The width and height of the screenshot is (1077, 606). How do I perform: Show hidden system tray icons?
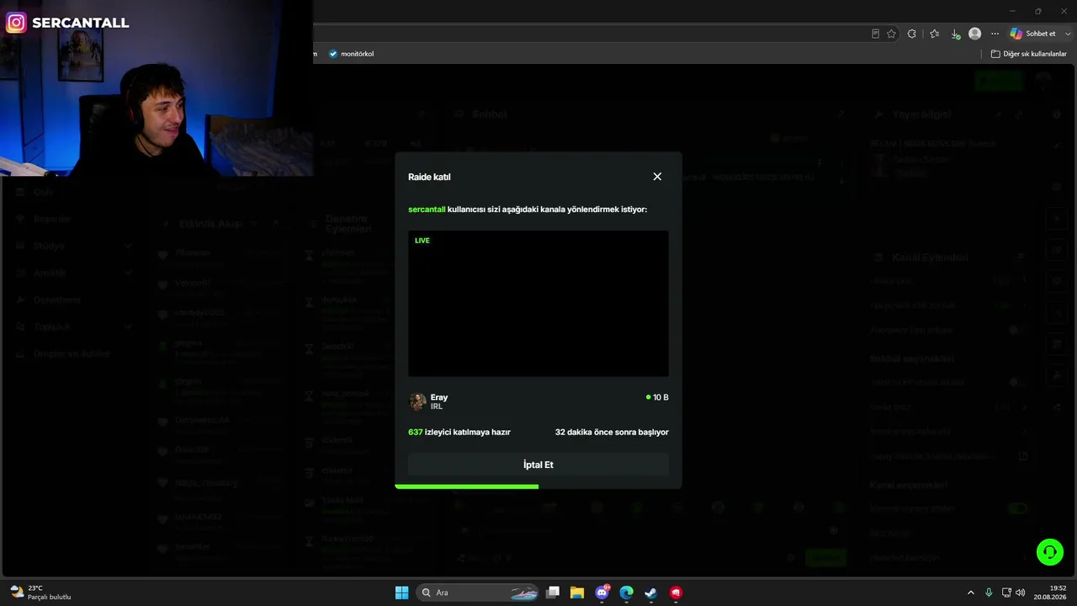click(970, 593)
